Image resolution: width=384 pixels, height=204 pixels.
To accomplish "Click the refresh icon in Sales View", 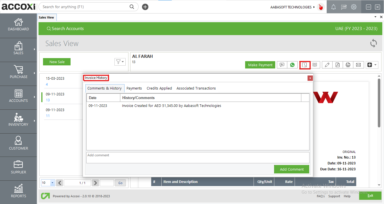I will 373,43.
